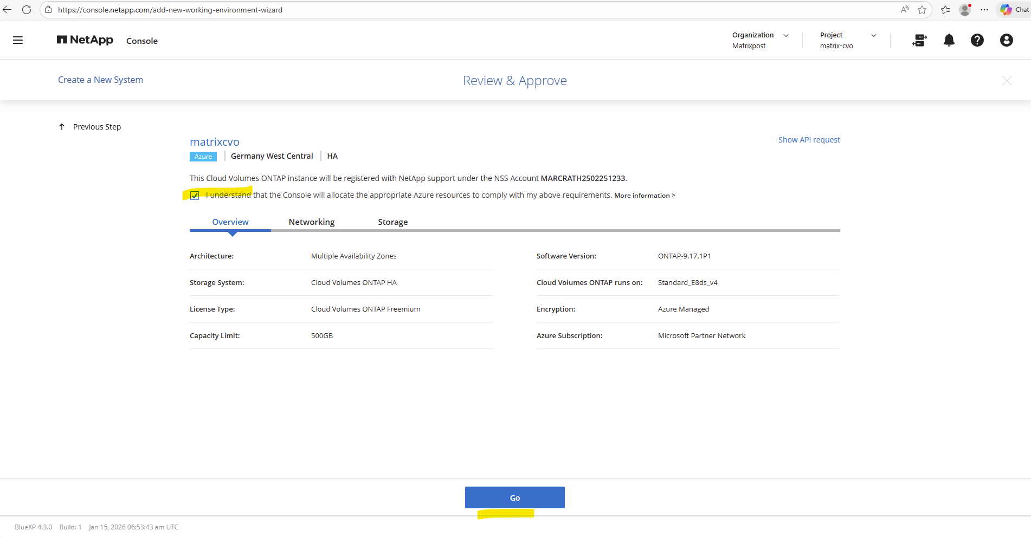Click the browser refresh icon
This screenshot has height=537, width=1031.
pyautogui.click(x=27, y=10)
